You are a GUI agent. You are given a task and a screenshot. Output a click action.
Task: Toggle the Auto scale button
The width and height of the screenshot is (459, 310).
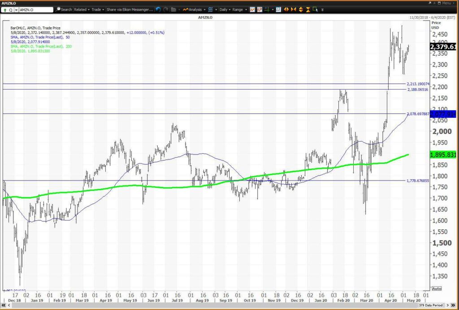(x=437, y=288)
